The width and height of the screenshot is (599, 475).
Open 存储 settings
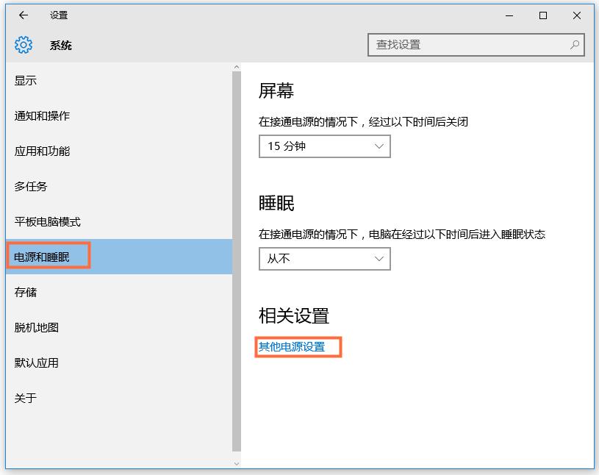(26, 292)
